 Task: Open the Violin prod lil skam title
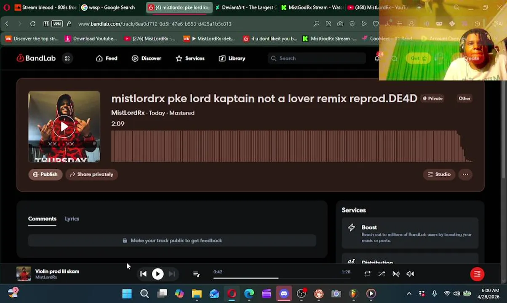tap(57, 271)
